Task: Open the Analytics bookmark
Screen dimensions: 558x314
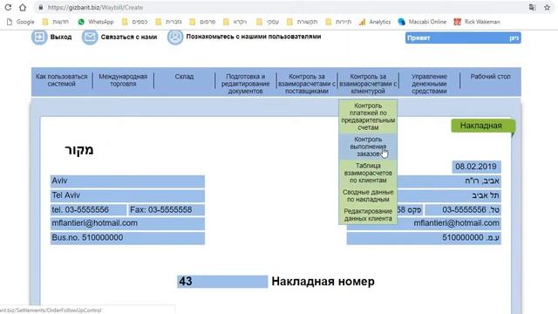Action: coord(375,22)
